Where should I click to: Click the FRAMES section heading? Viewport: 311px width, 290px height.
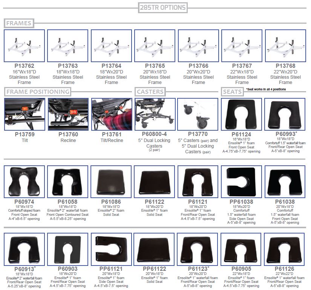tap(19, 23)
